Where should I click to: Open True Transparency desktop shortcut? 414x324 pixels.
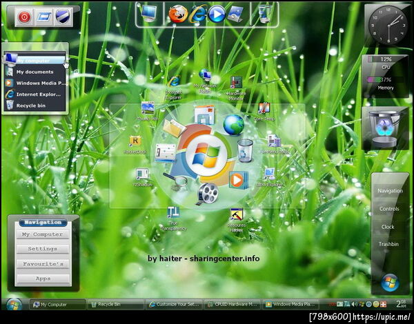click(x=173, y=219)
